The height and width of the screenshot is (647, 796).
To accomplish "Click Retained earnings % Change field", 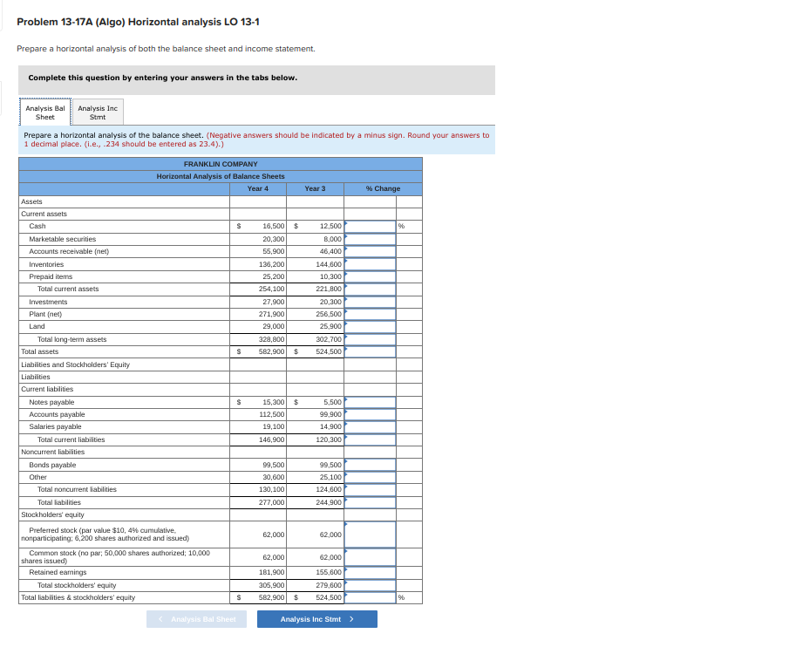I will (370, 572).
